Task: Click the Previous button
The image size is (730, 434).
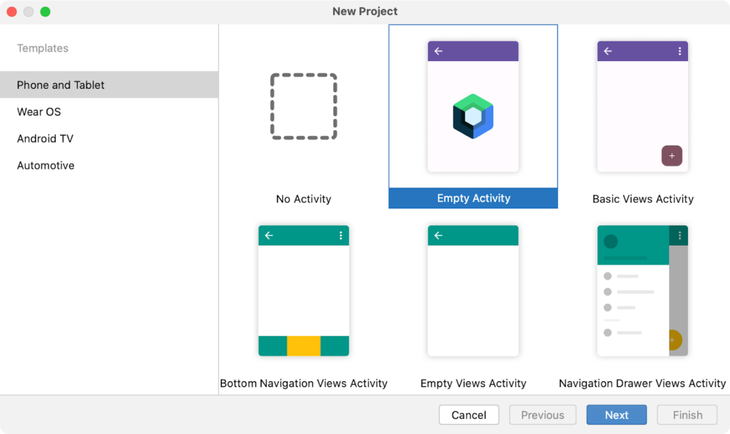Action: pyautogui.click(x=543, y=415)
